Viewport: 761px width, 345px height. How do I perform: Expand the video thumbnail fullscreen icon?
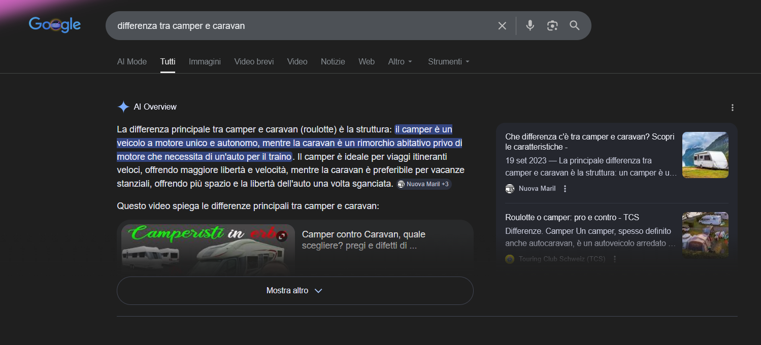(x=282, y=236)
